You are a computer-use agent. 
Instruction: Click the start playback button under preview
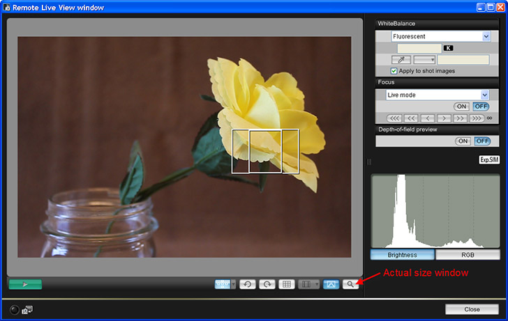(25, 284)
